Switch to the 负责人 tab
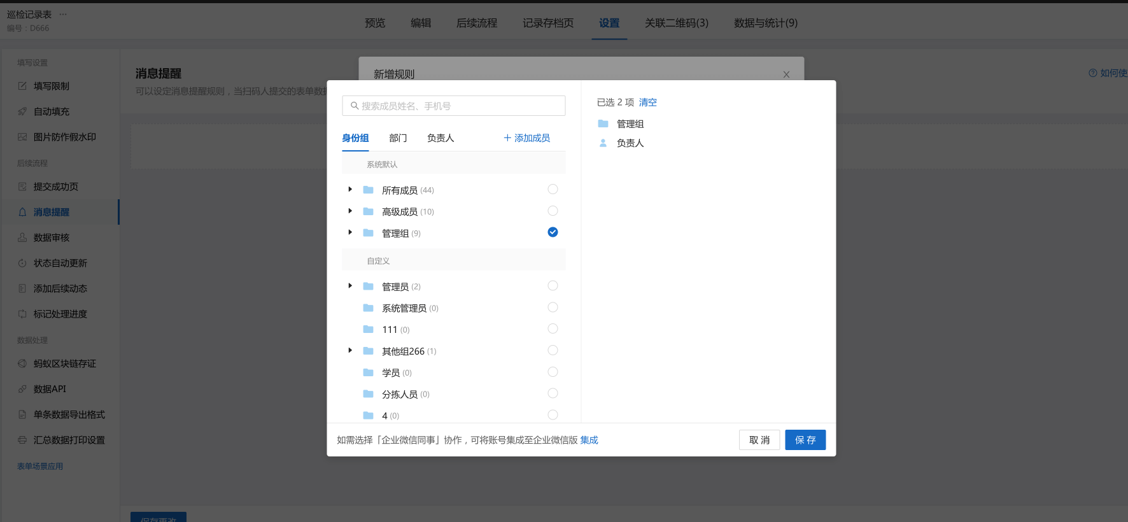Viewport: 1128px width, 522px height. (441, 138)
